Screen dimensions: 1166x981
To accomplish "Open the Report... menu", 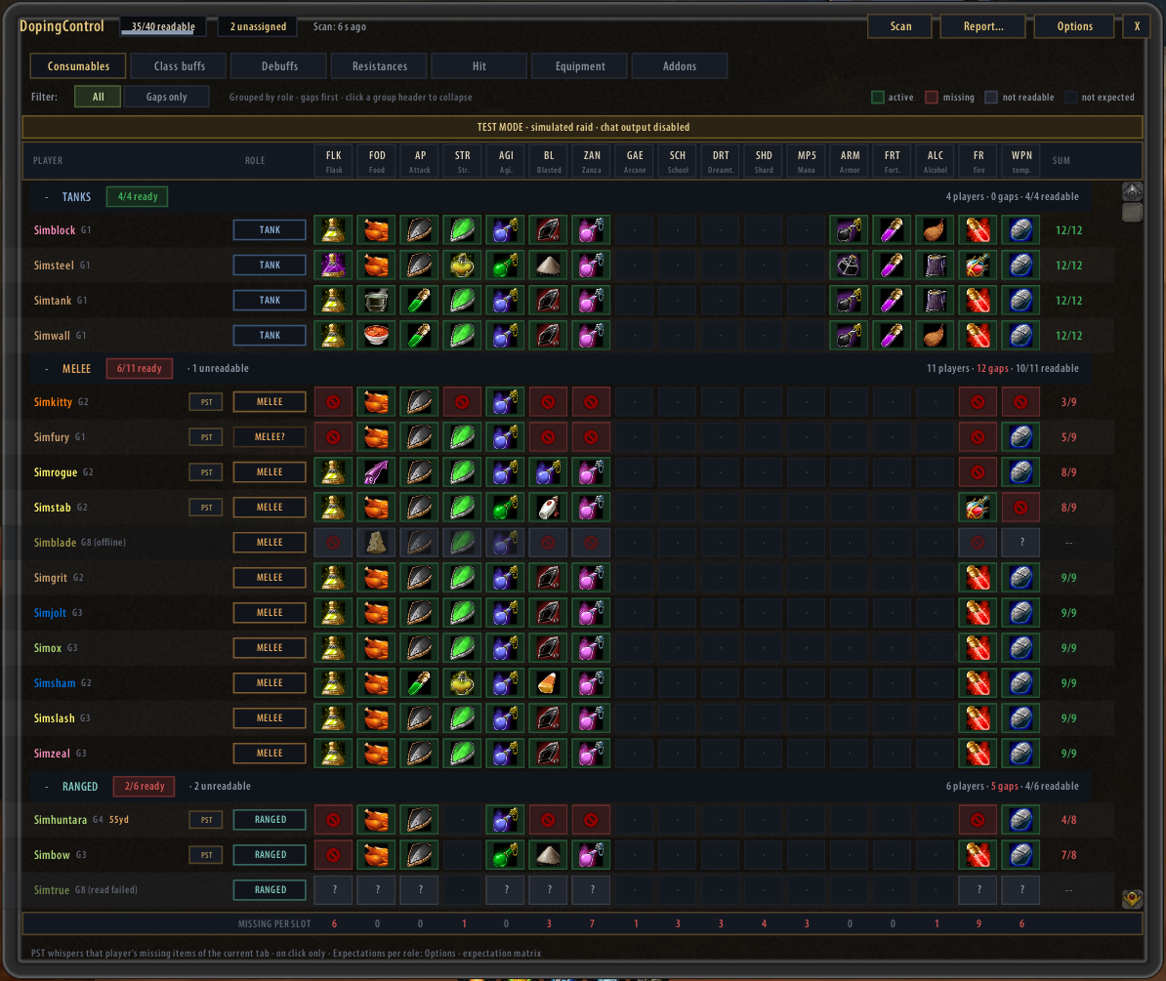I will [x=983, y=26].
